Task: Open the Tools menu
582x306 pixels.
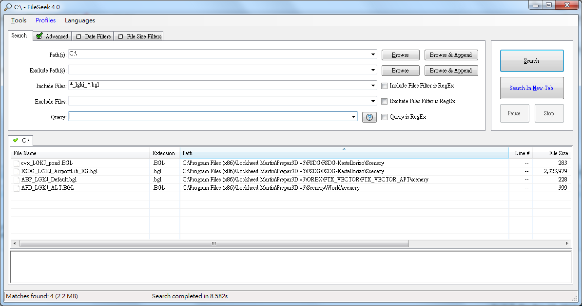Action: 19,20
